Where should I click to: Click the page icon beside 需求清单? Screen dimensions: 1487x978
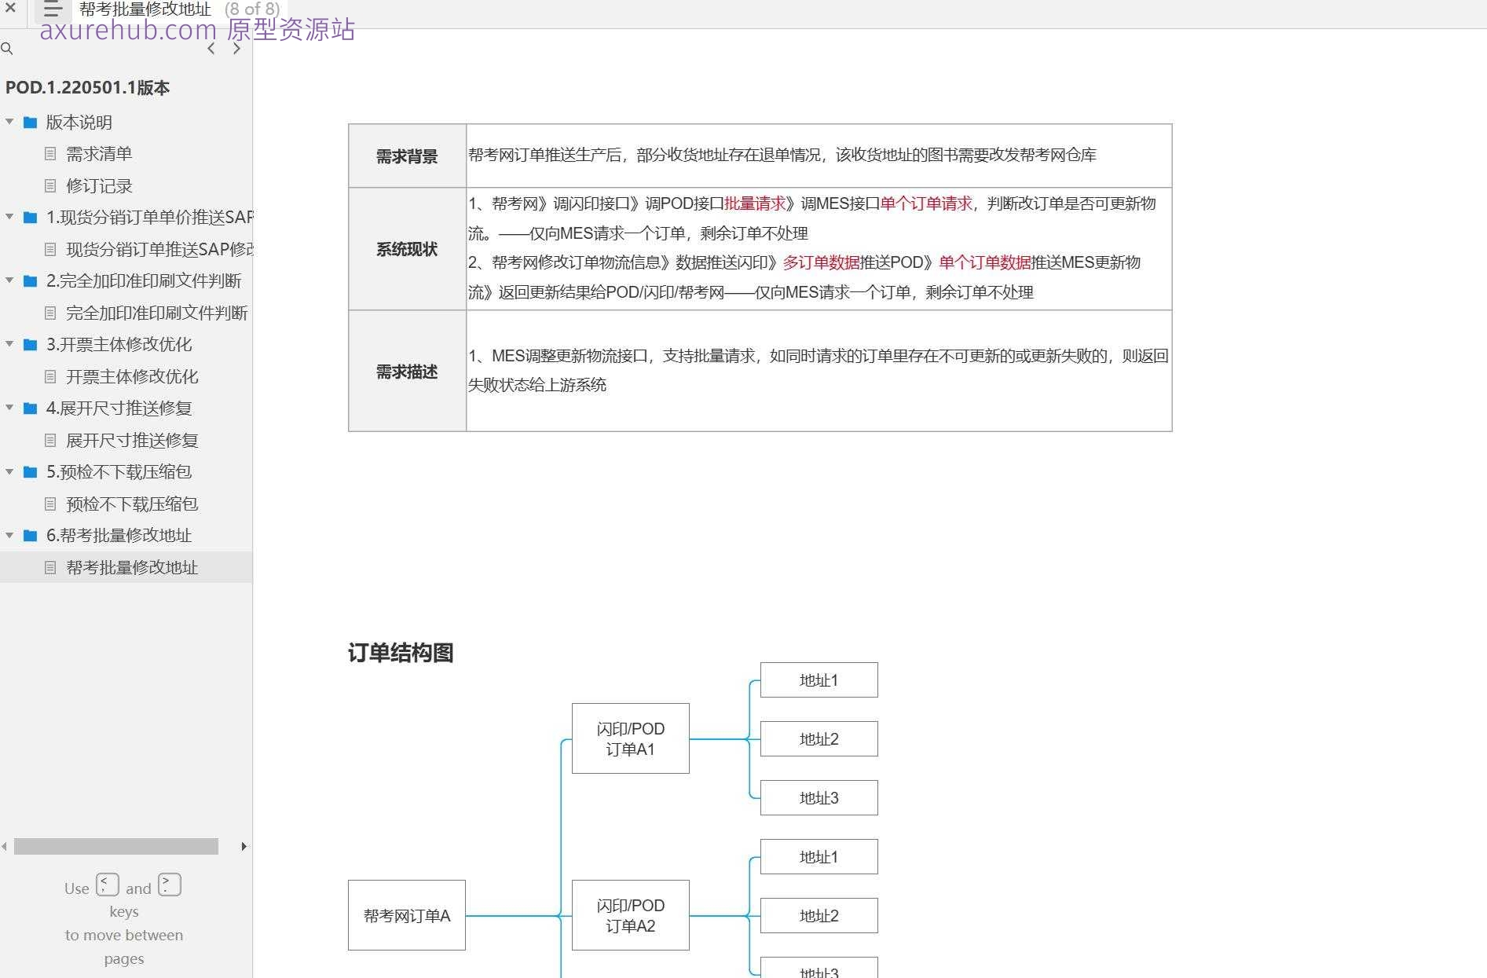(50, 154)
